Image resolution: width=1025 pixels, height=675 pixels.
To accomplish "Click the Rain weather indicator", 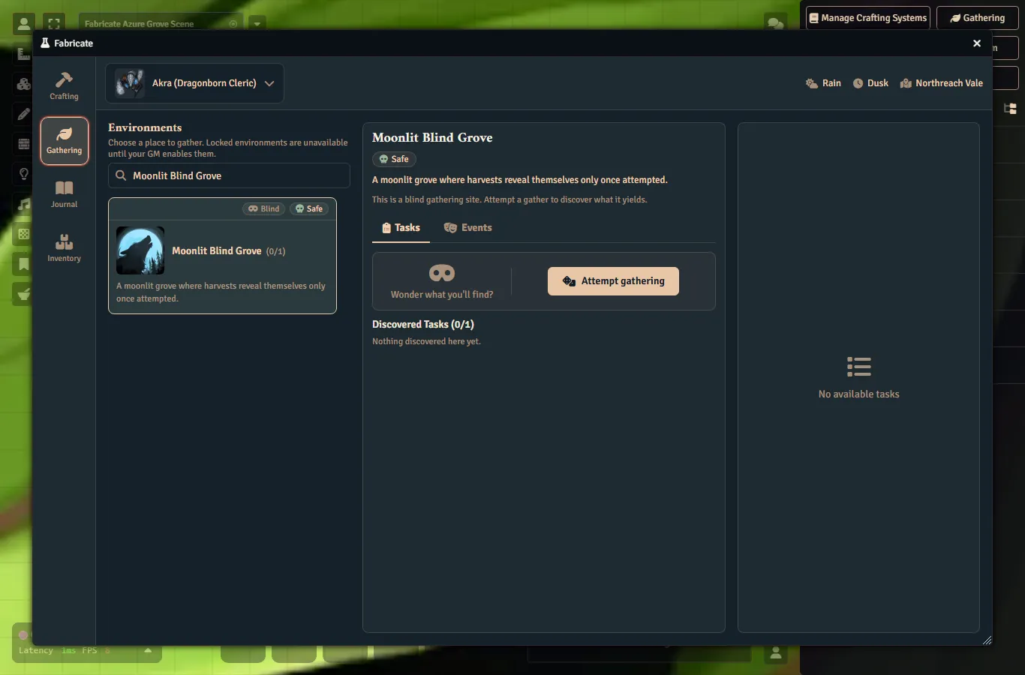I will 823,83.
